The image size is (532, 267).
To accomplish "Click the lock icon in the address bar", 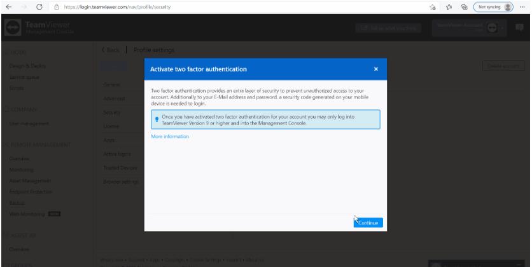I will coord(58,6).
